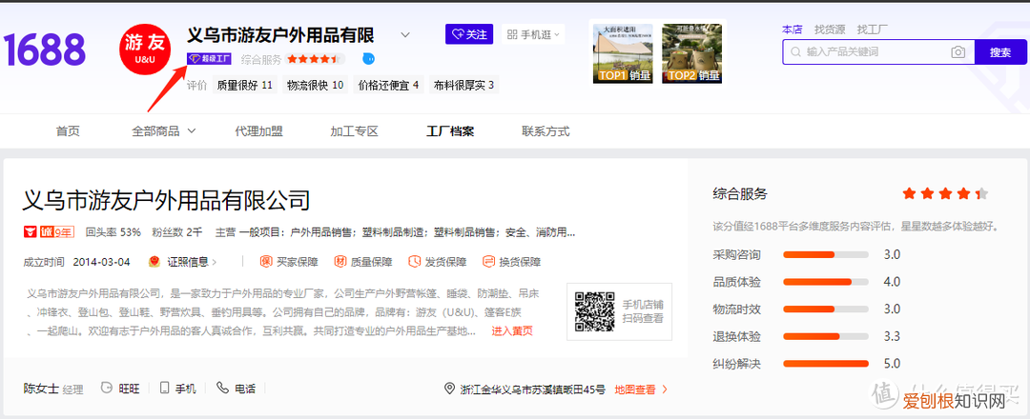Open the red 游友 U&U shop avatar

[x=145, y=48]
